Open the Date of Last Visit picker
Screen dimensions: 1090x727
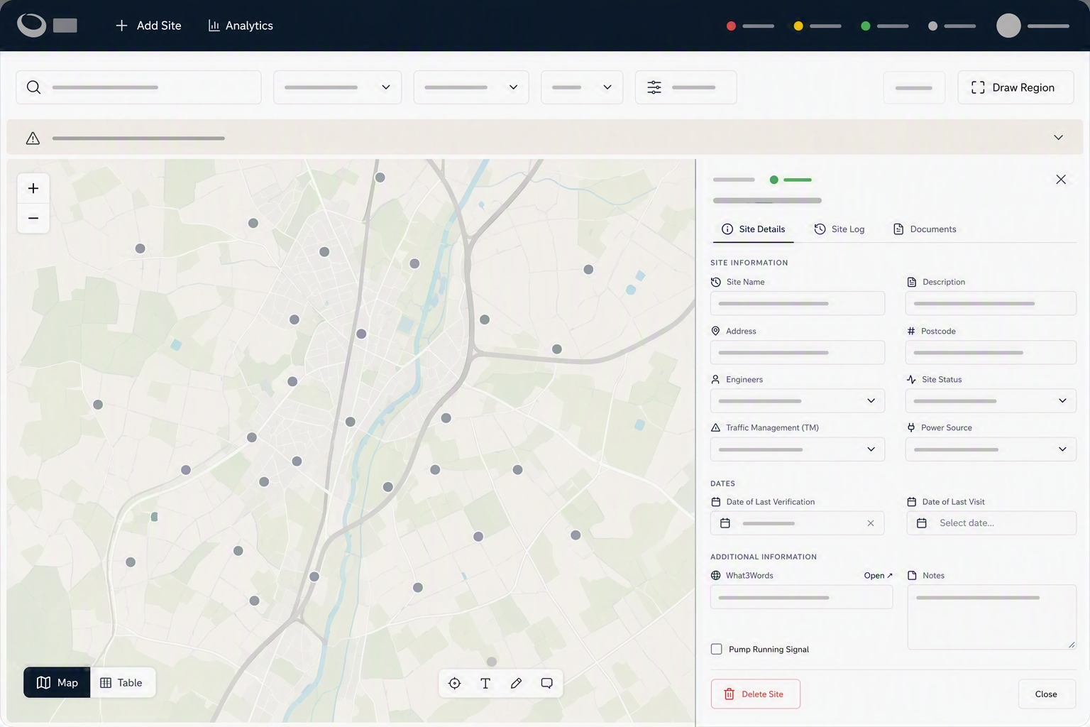pos(991,523)
